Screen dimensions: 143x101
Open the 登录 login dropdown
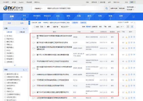[x=132, y=2]
